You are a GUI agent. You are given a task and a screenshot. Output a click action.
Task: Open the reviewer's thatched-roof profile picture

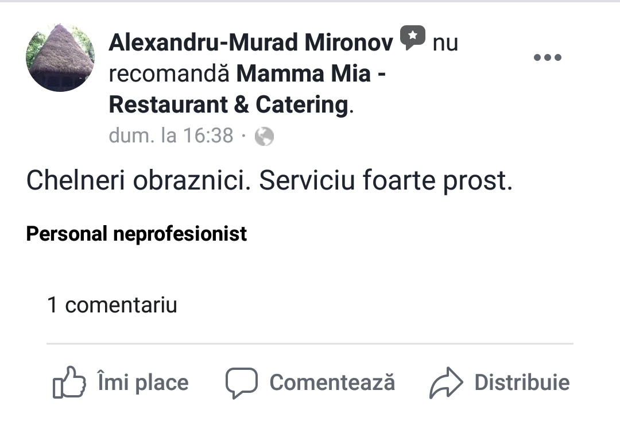(60, 57)
